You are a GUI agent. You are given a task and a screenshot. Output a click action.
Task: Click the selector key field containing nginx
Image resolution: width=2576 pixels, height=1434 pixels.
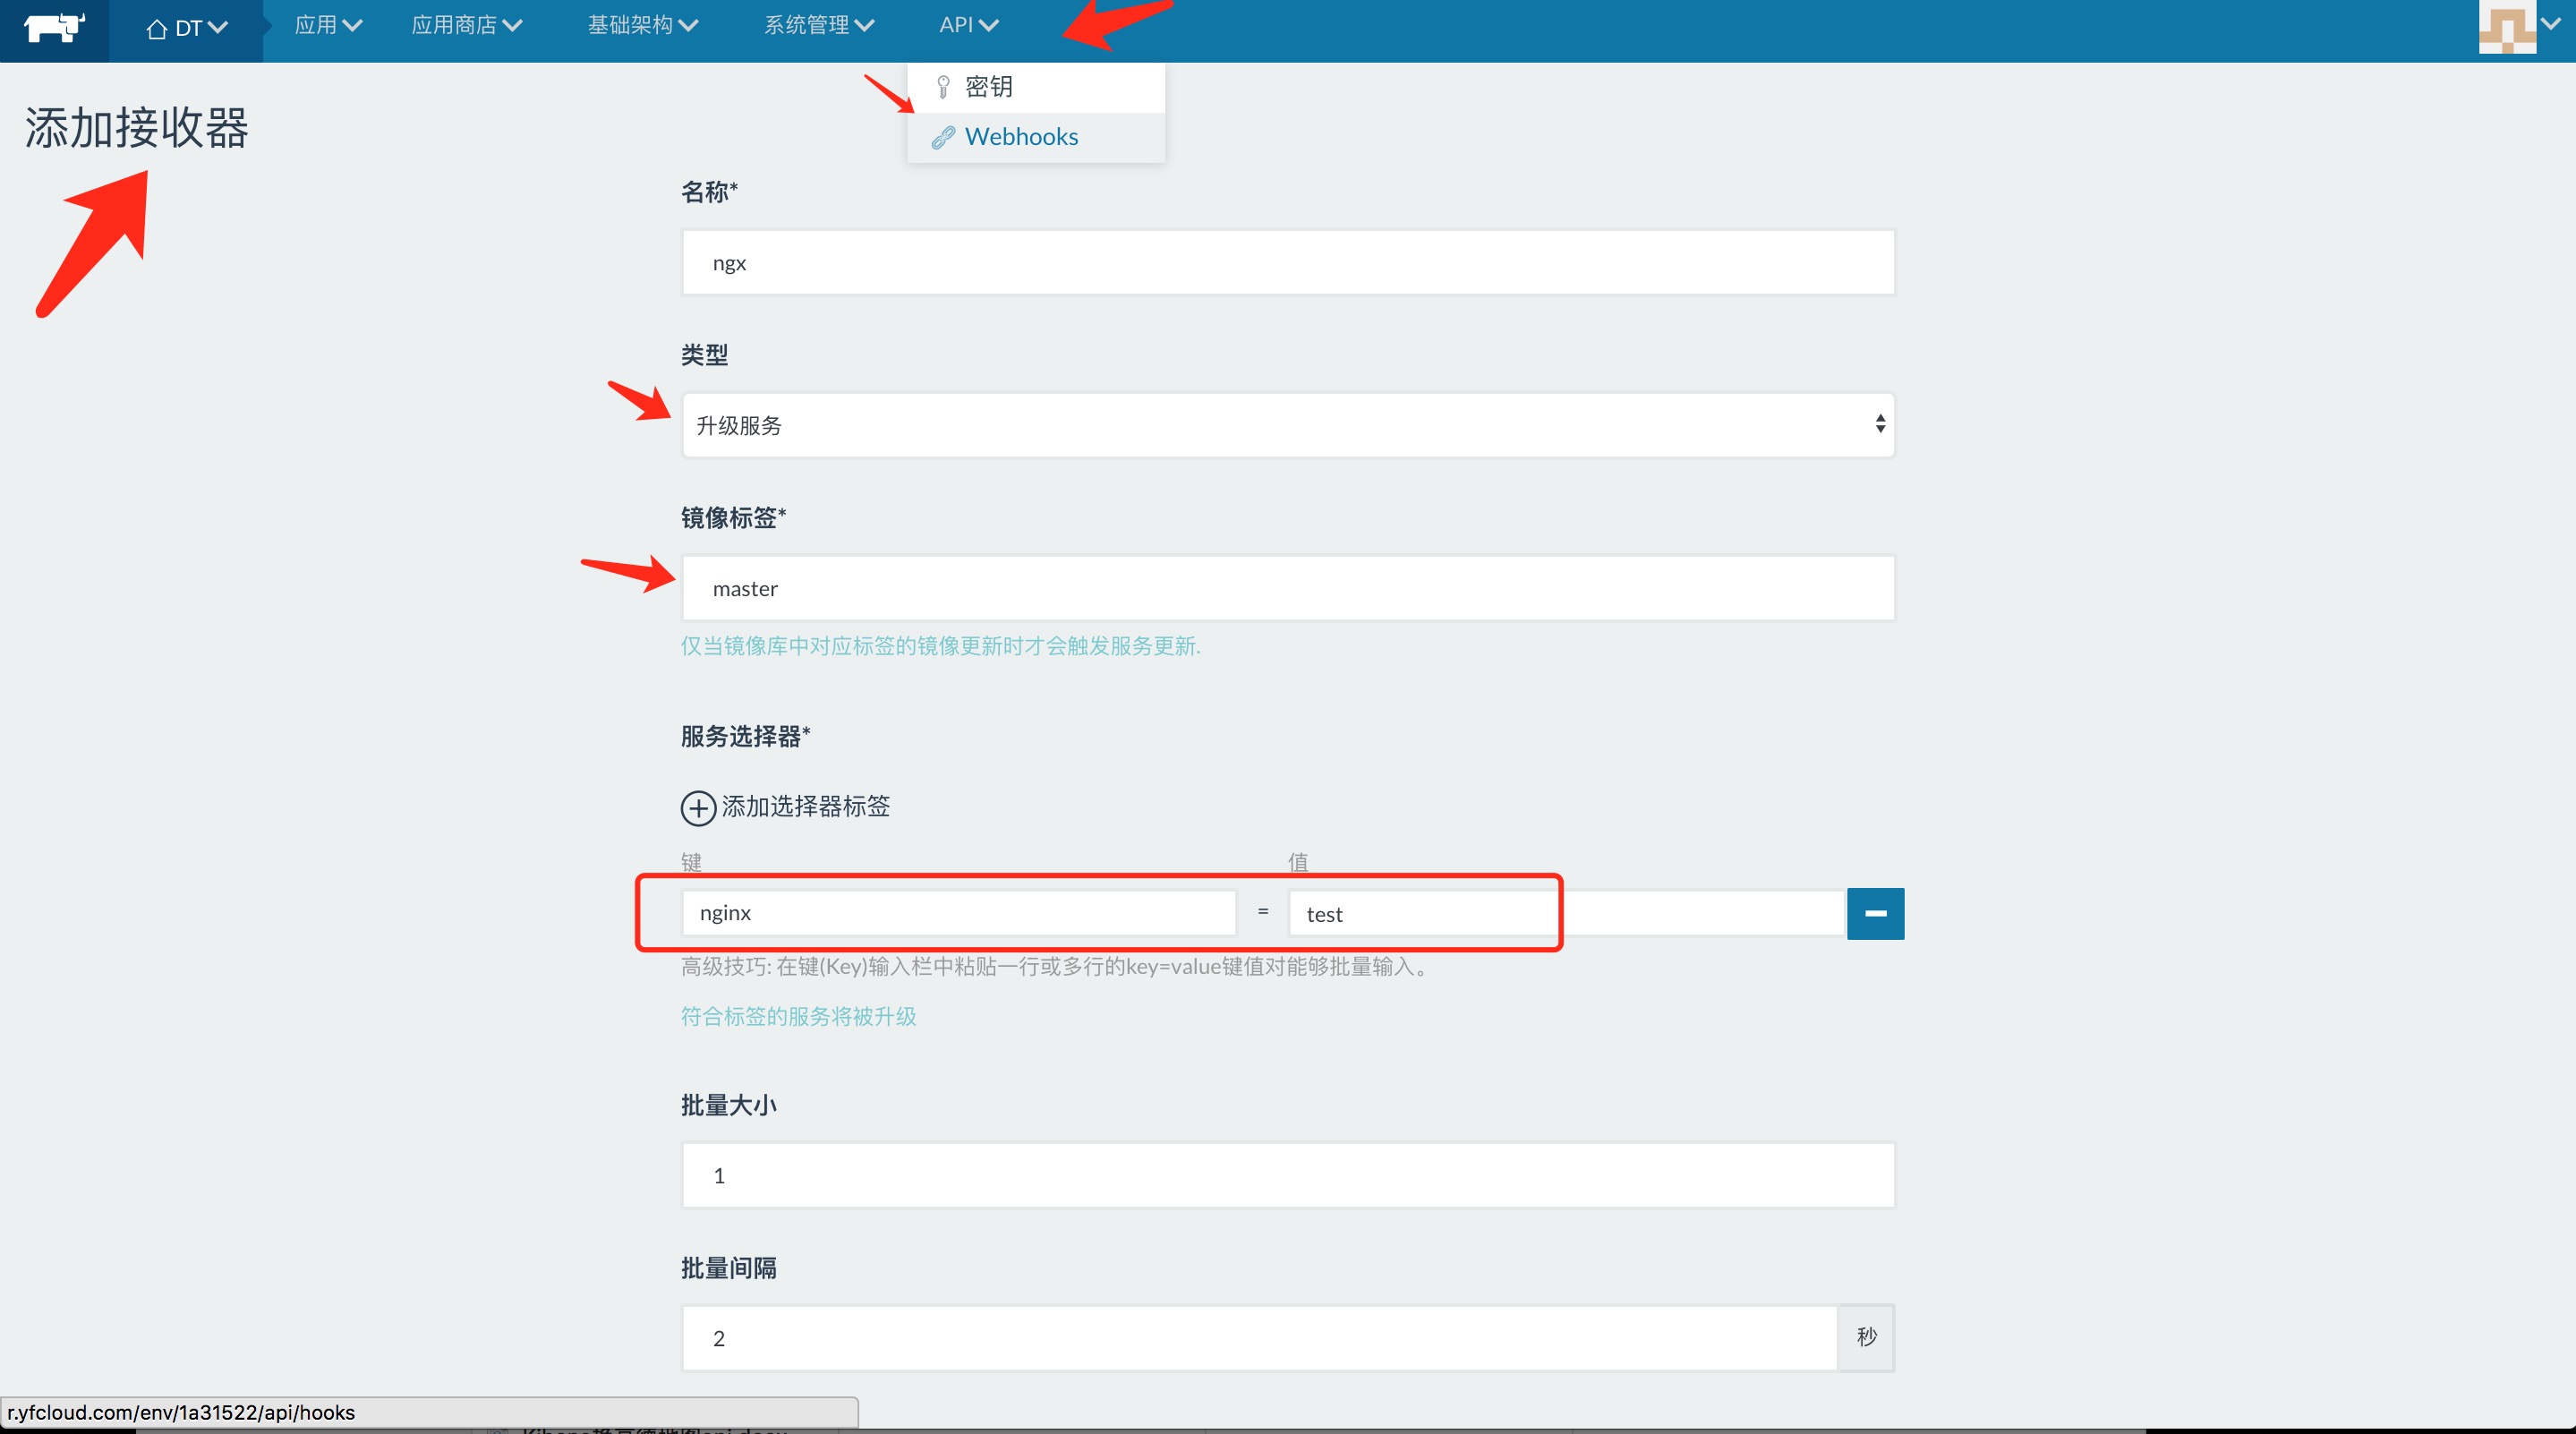click(x=958, y=913)
